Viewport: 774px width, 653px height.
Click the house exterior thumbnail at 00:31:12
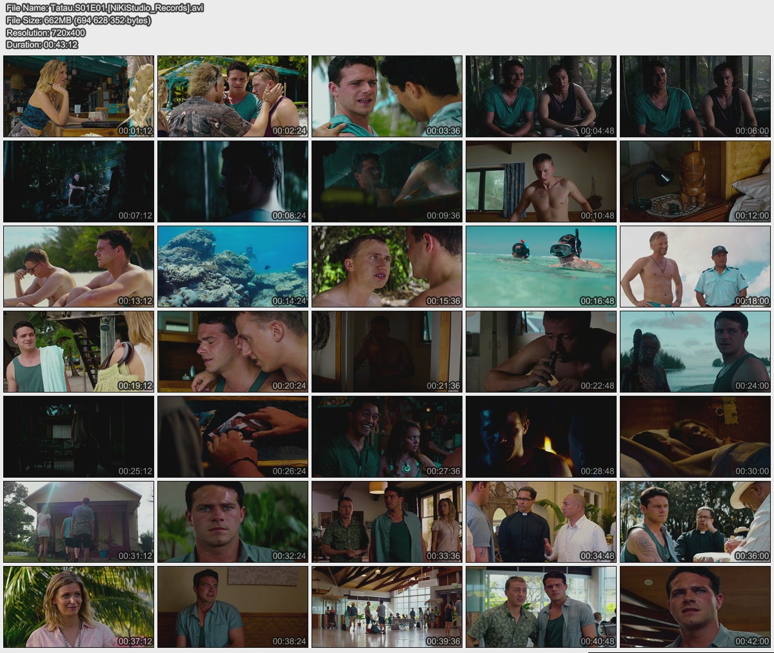[x=79, y=522]
